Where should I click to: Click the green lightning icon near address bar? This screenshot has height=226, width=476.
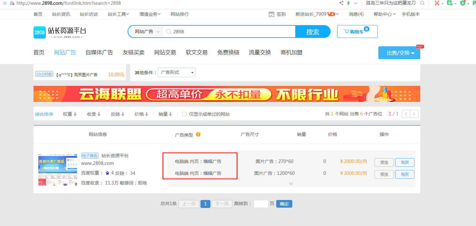(x=349, y=3)
